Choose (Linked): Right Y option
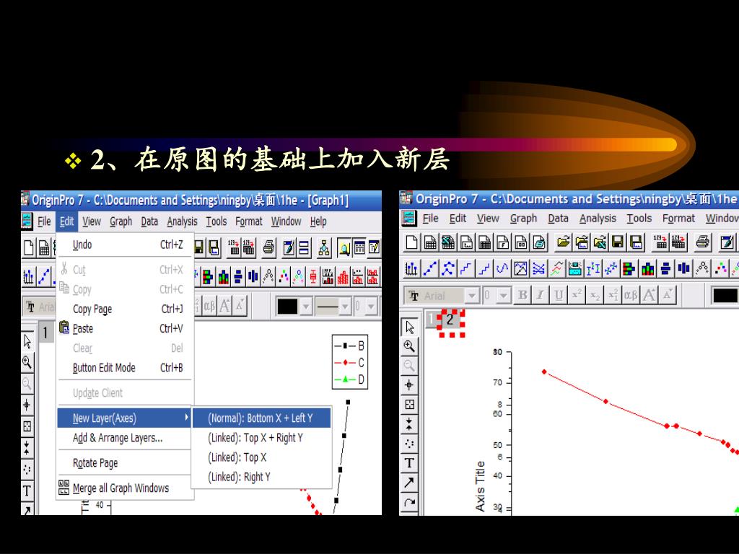 pos(261,478)
